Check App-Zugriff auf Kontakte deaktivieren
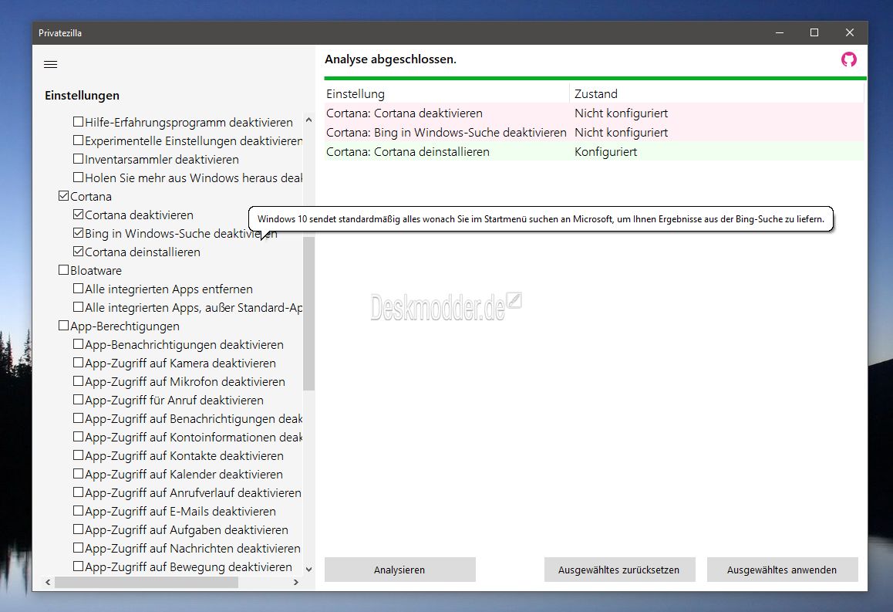 [79, 455]
